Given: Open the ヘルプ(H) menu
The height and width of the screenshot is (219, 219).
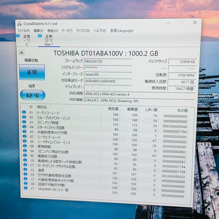Looking at the screenshot, I should tap(99, 31).
